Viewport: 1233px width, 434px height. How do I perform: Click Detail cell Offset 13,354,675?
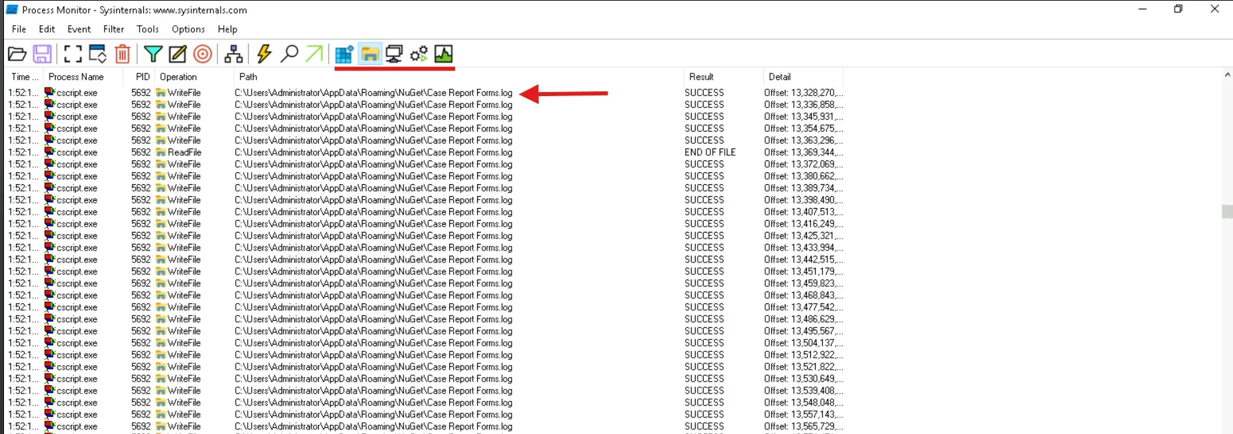coord(804,129)
